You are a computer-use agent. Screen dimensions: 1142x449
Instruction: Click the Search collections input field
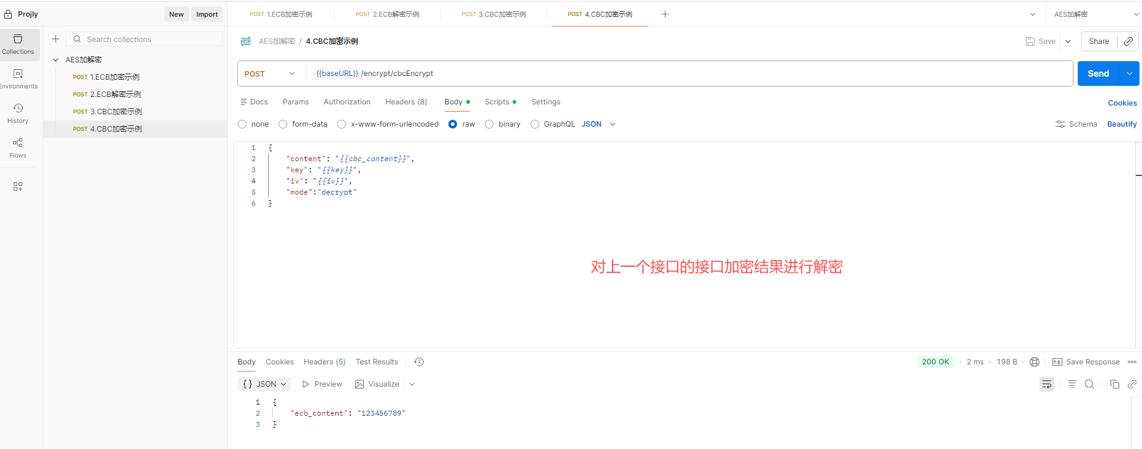(145, 39)
